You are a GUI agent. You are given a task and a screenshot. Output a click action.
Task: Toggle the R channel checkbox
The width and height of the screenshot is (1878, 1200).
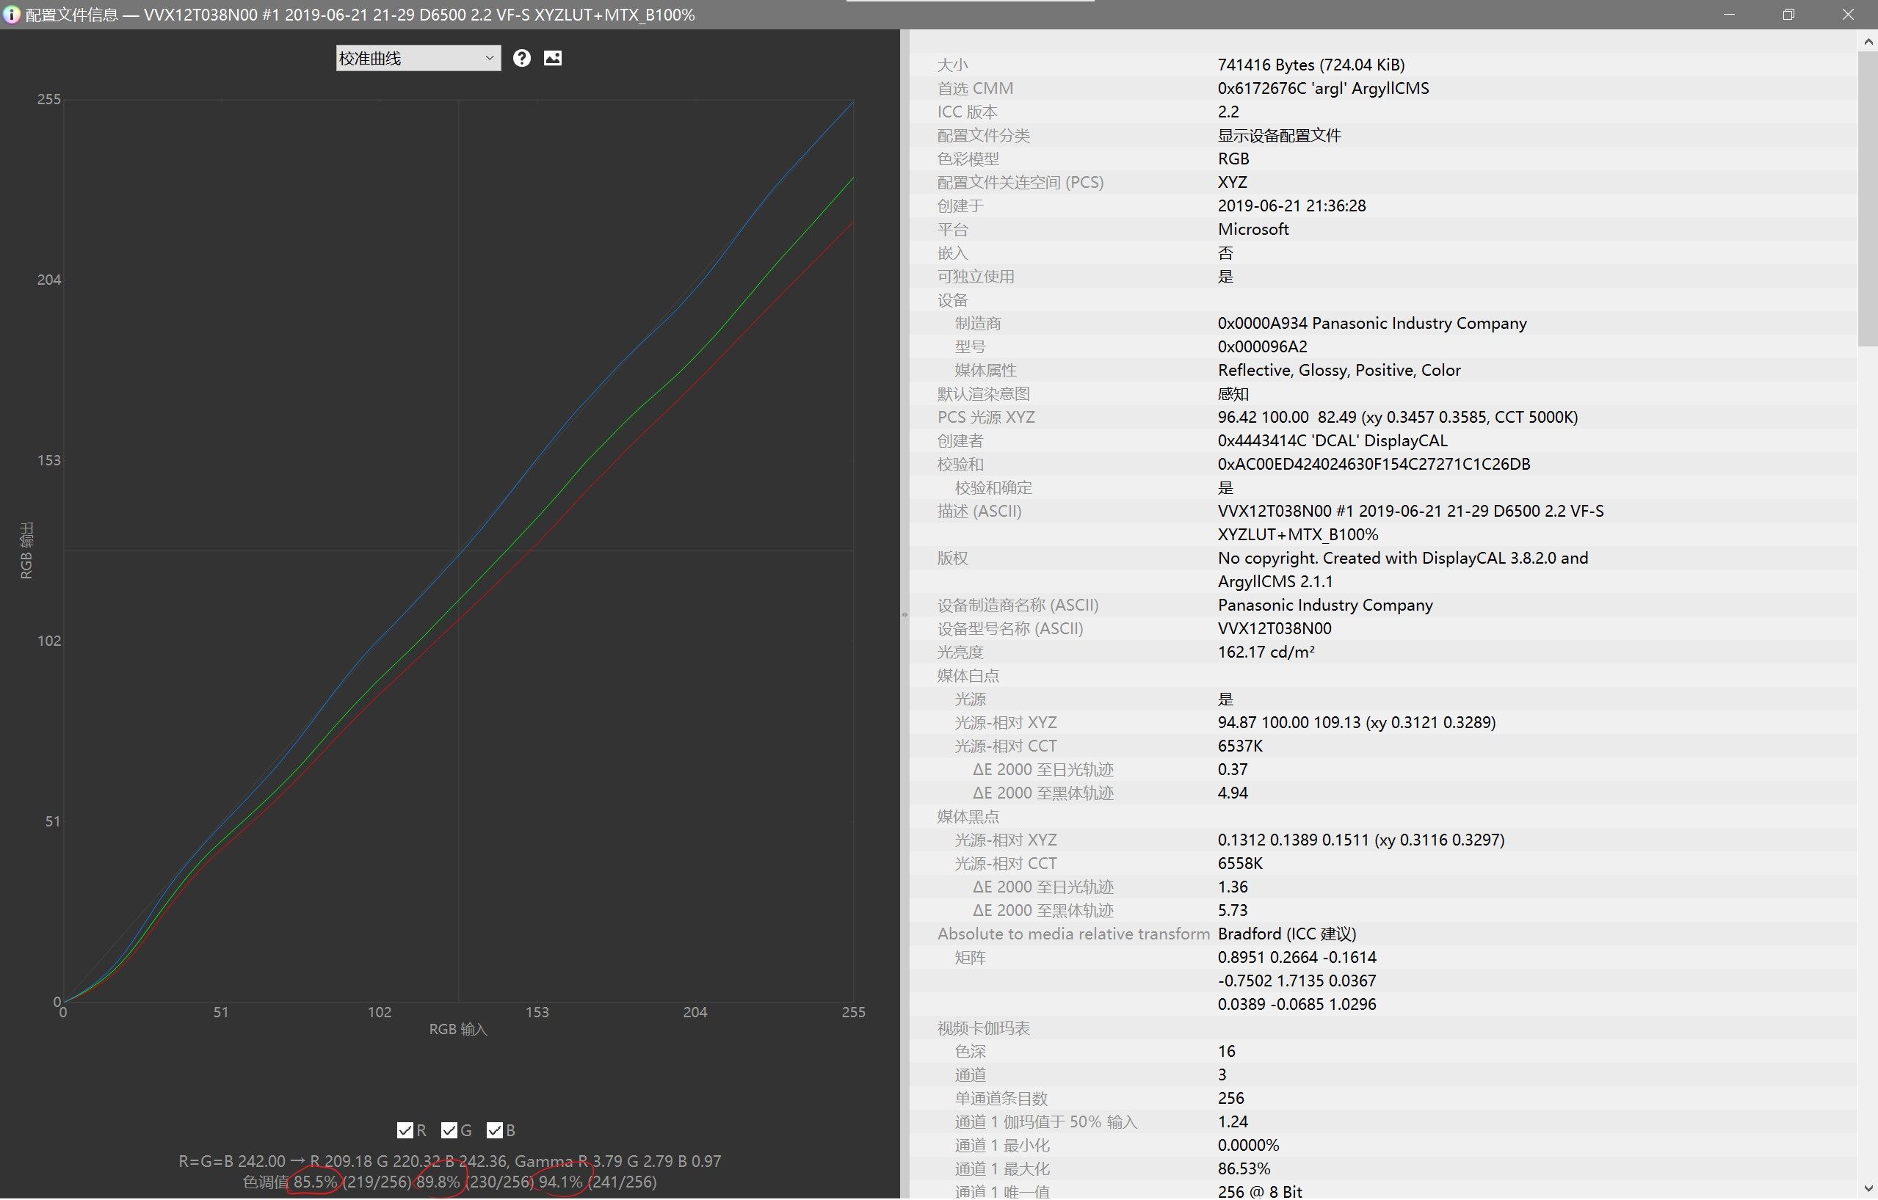coord(405,1130)
